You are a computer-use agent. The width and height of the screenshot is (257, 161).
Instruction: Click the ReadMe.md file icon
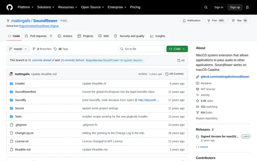(12, 149)
